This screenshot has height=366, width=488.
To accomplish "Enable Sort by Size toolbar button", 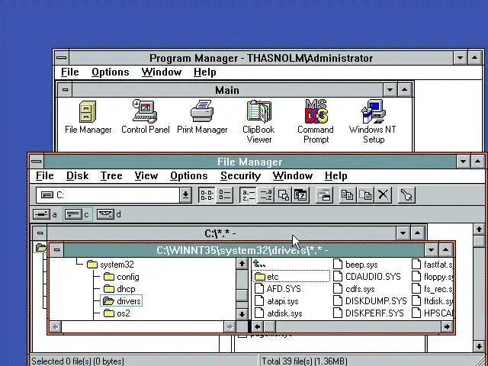I will pos(283,195).
